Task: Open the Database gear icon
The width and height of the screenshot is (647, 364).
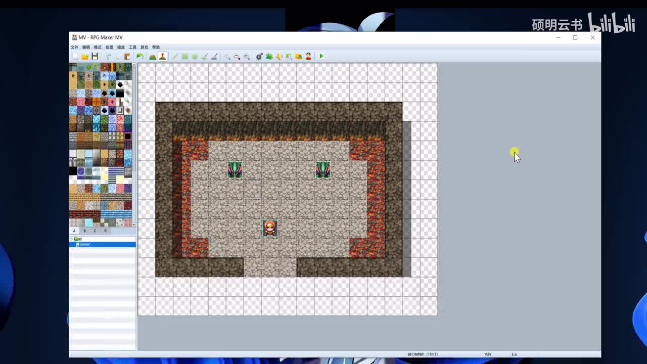Action: click(x=259, y=57)
